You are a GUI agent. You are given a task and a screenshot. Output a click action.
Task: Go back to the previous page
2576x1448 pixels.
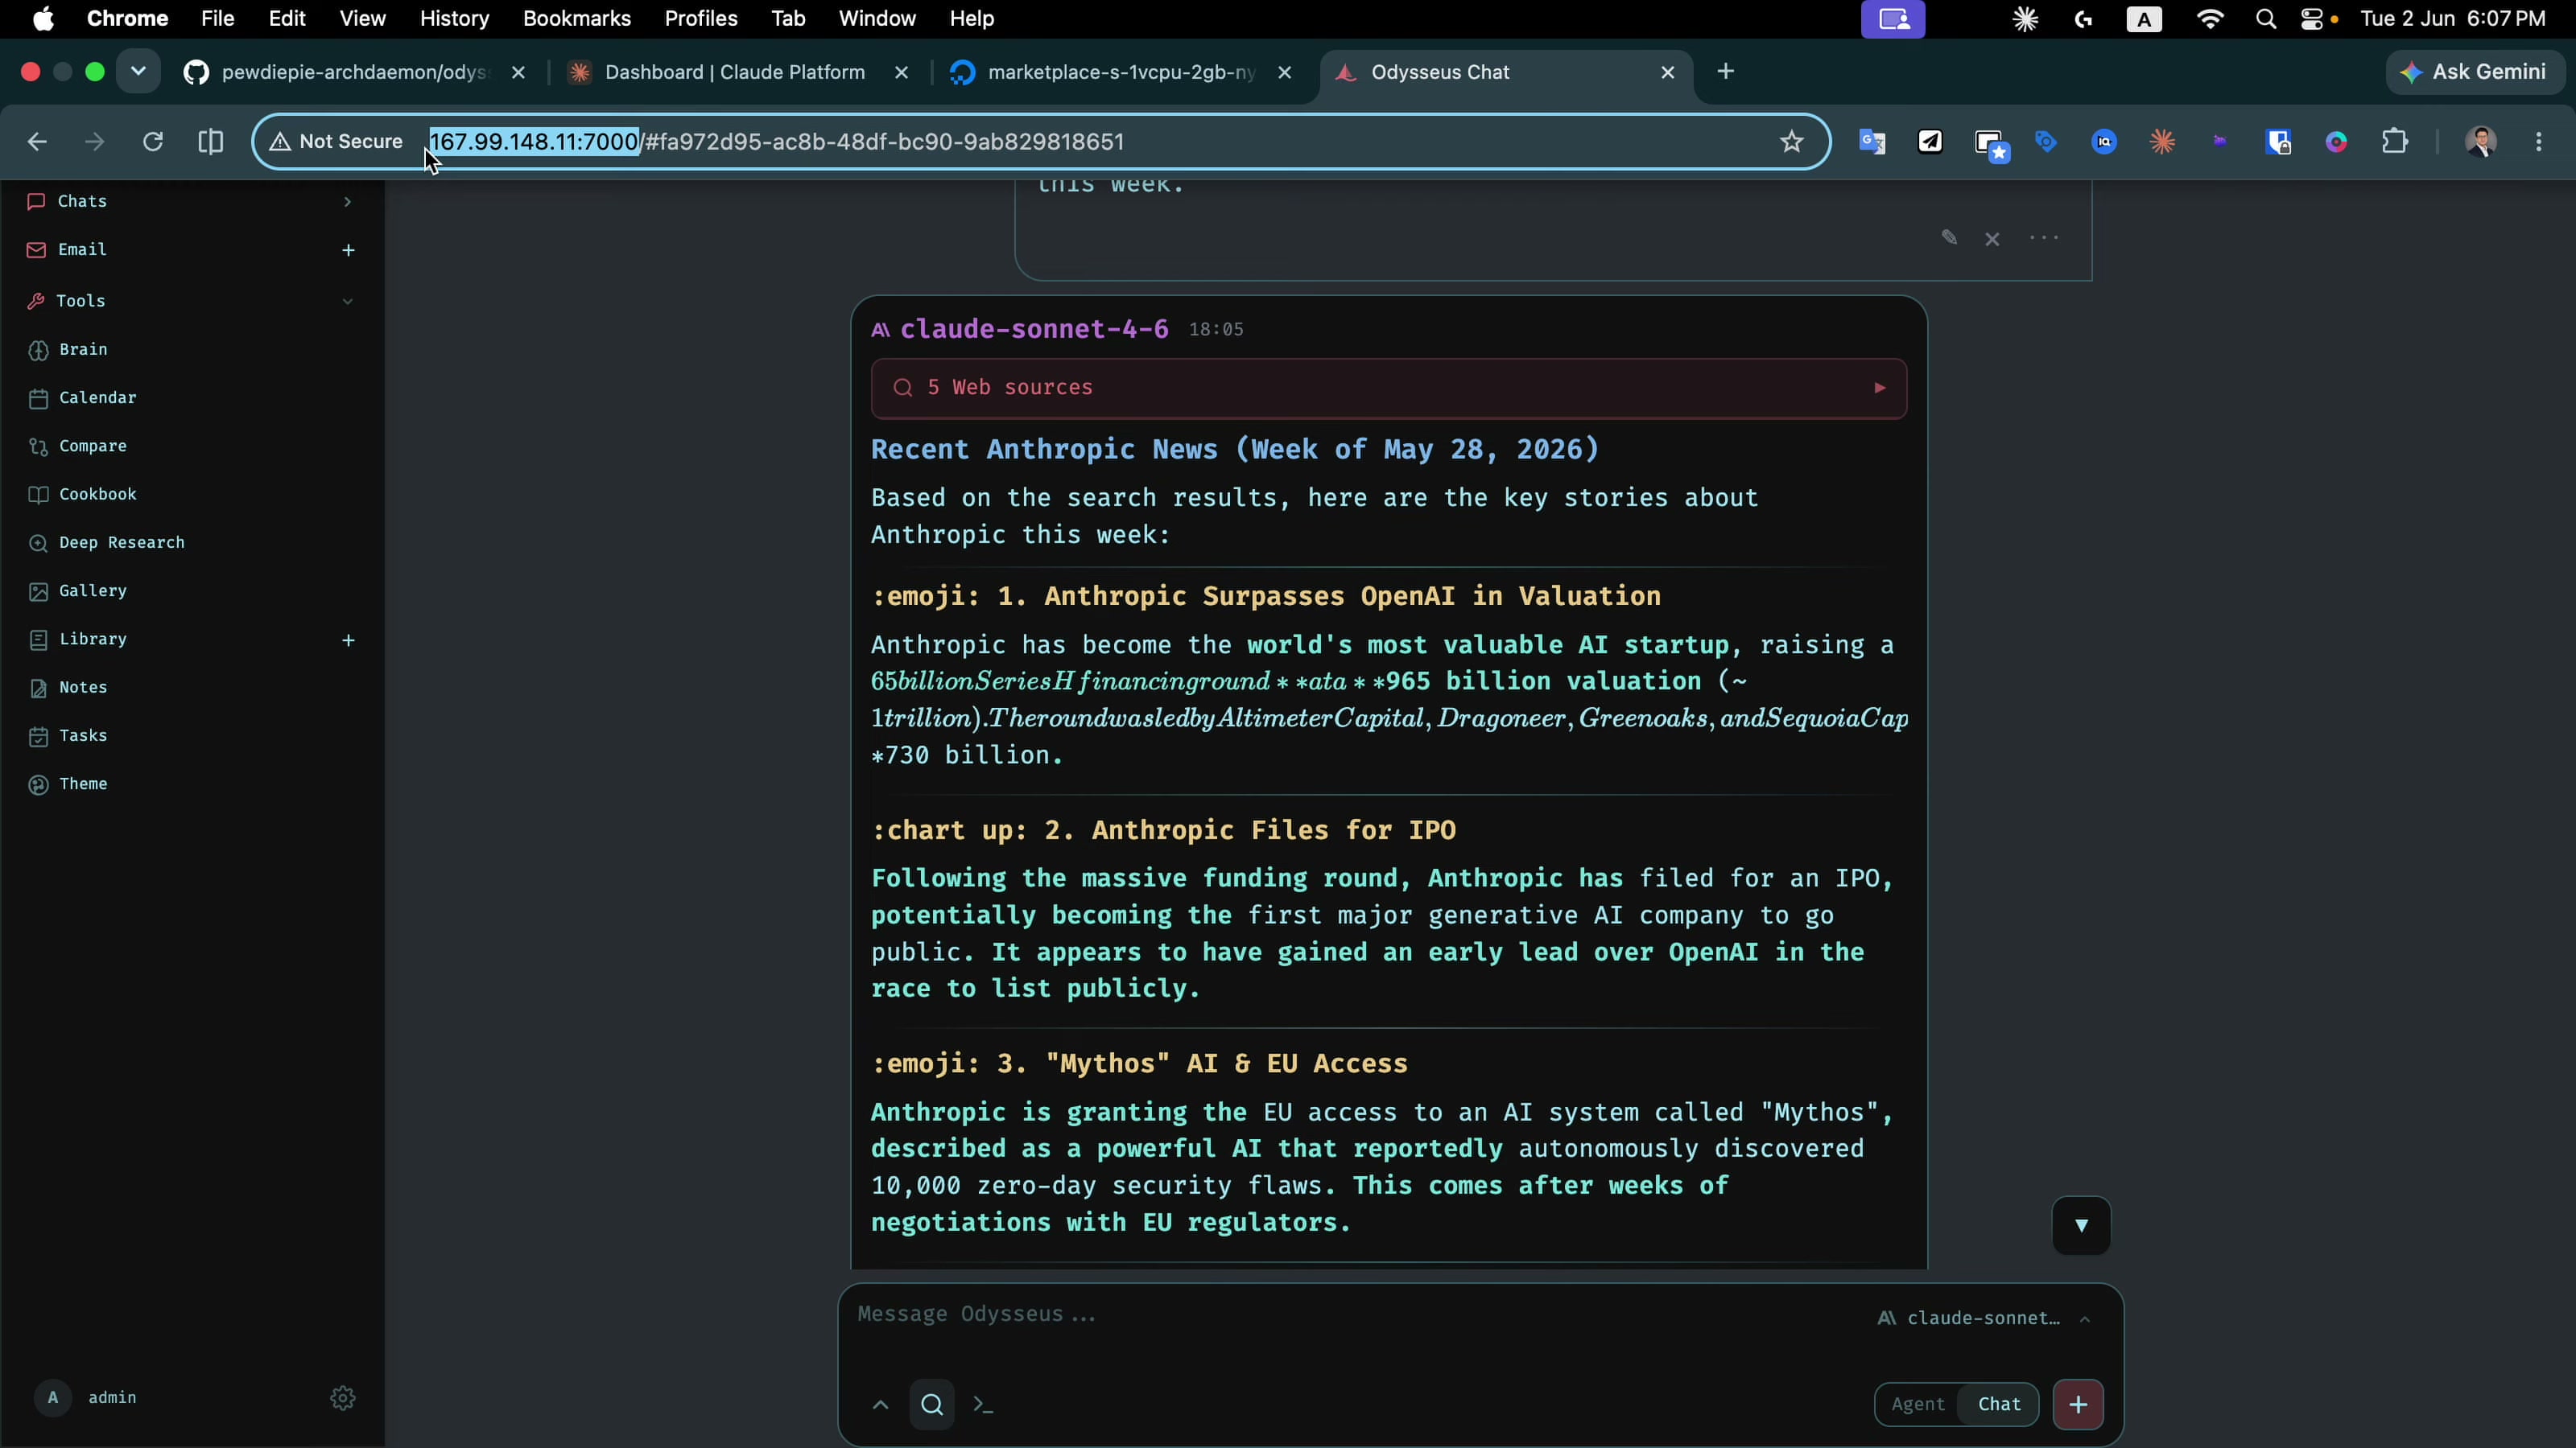click(x=37, y=142)
